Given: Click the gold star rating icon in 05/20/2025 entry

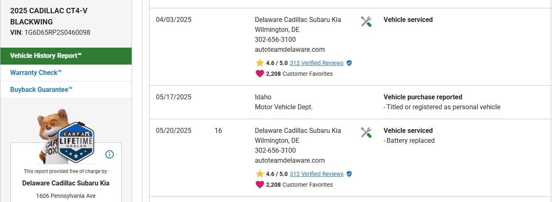Looking at the screenshot, I should tap(260, 174).
